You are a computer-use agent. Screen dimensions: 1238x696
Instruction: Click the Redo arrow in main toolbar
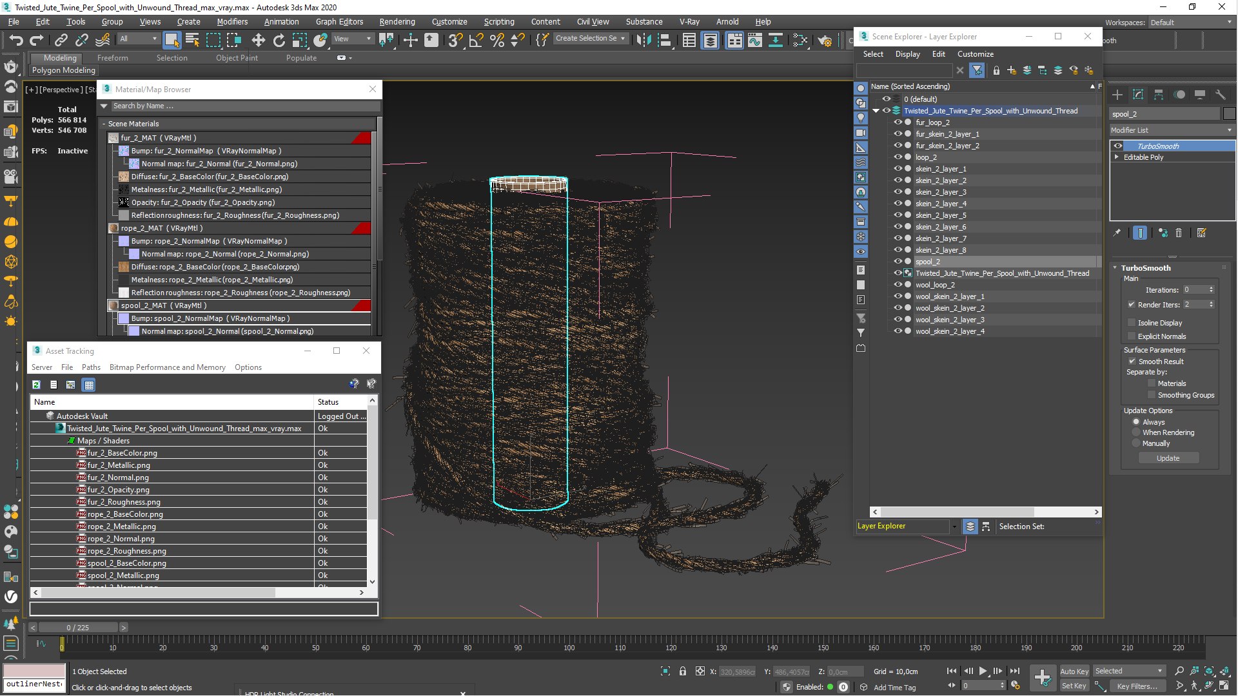click(37, 41)
